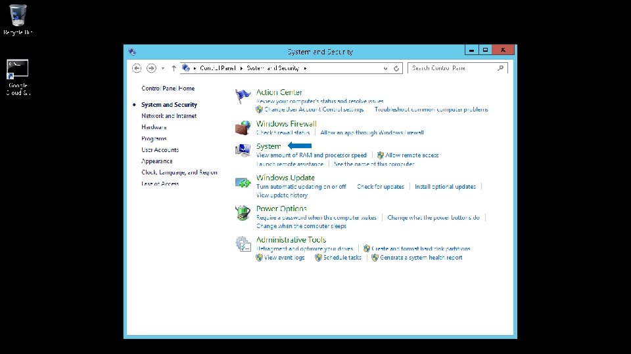Expand the arrow after Control Panel breadcrumb

point(241,68)
